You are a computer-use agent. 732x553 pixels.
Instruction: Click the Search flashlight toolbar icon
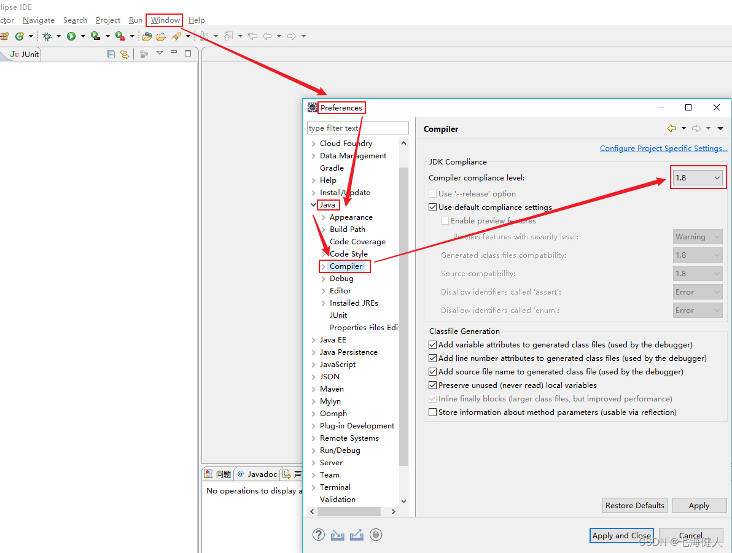[176, 36]
